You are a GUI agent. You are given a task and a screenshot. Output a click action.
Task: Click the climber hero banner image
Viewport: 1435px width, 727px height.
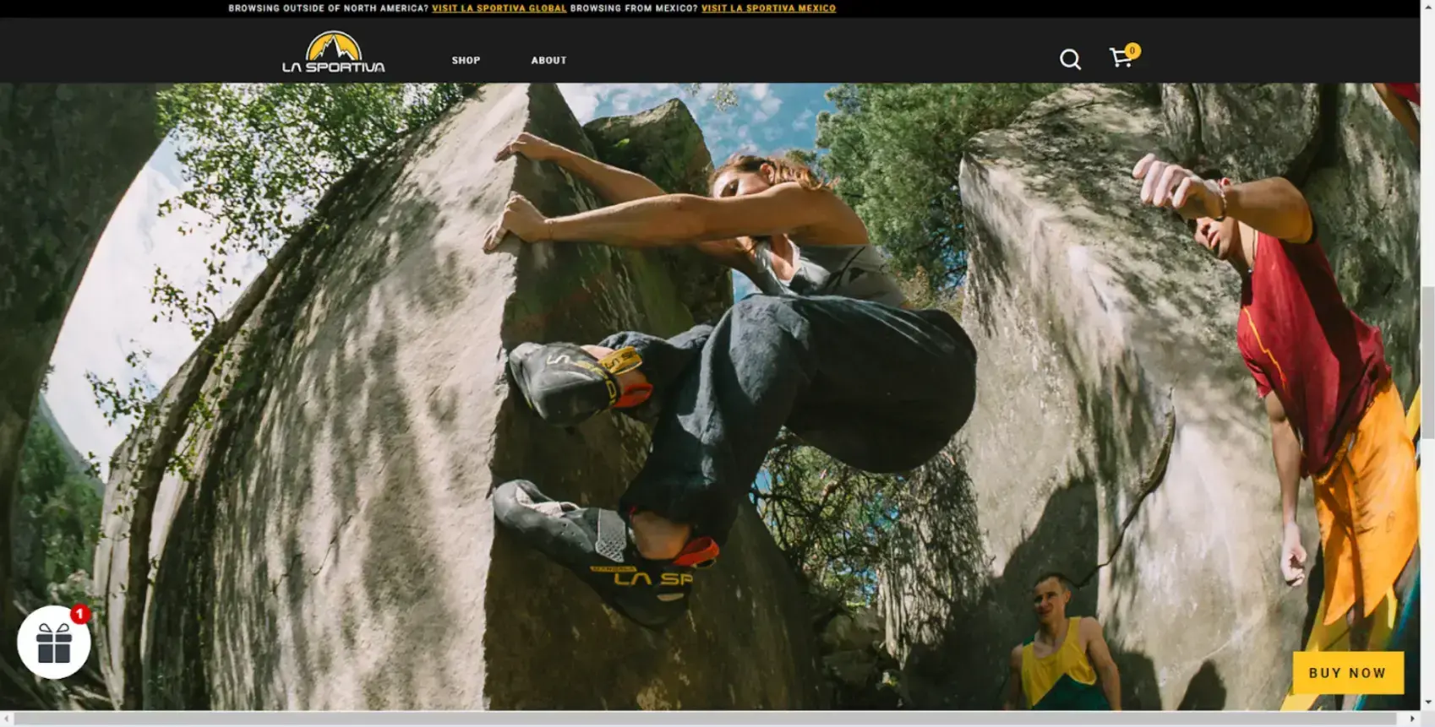pyautogui.click(x=710, y=396)
